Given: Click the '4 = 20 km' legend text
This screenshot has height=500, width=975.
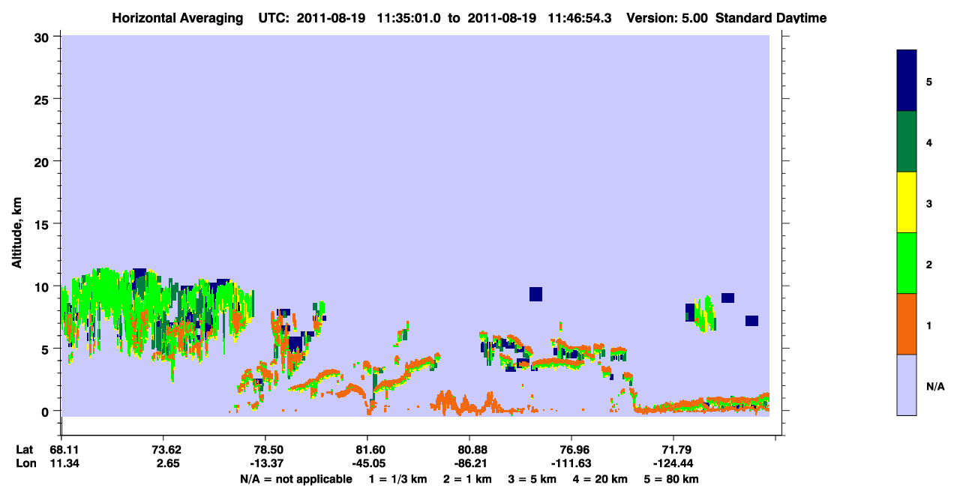Looking at the screenshot, I should (602, 479).
